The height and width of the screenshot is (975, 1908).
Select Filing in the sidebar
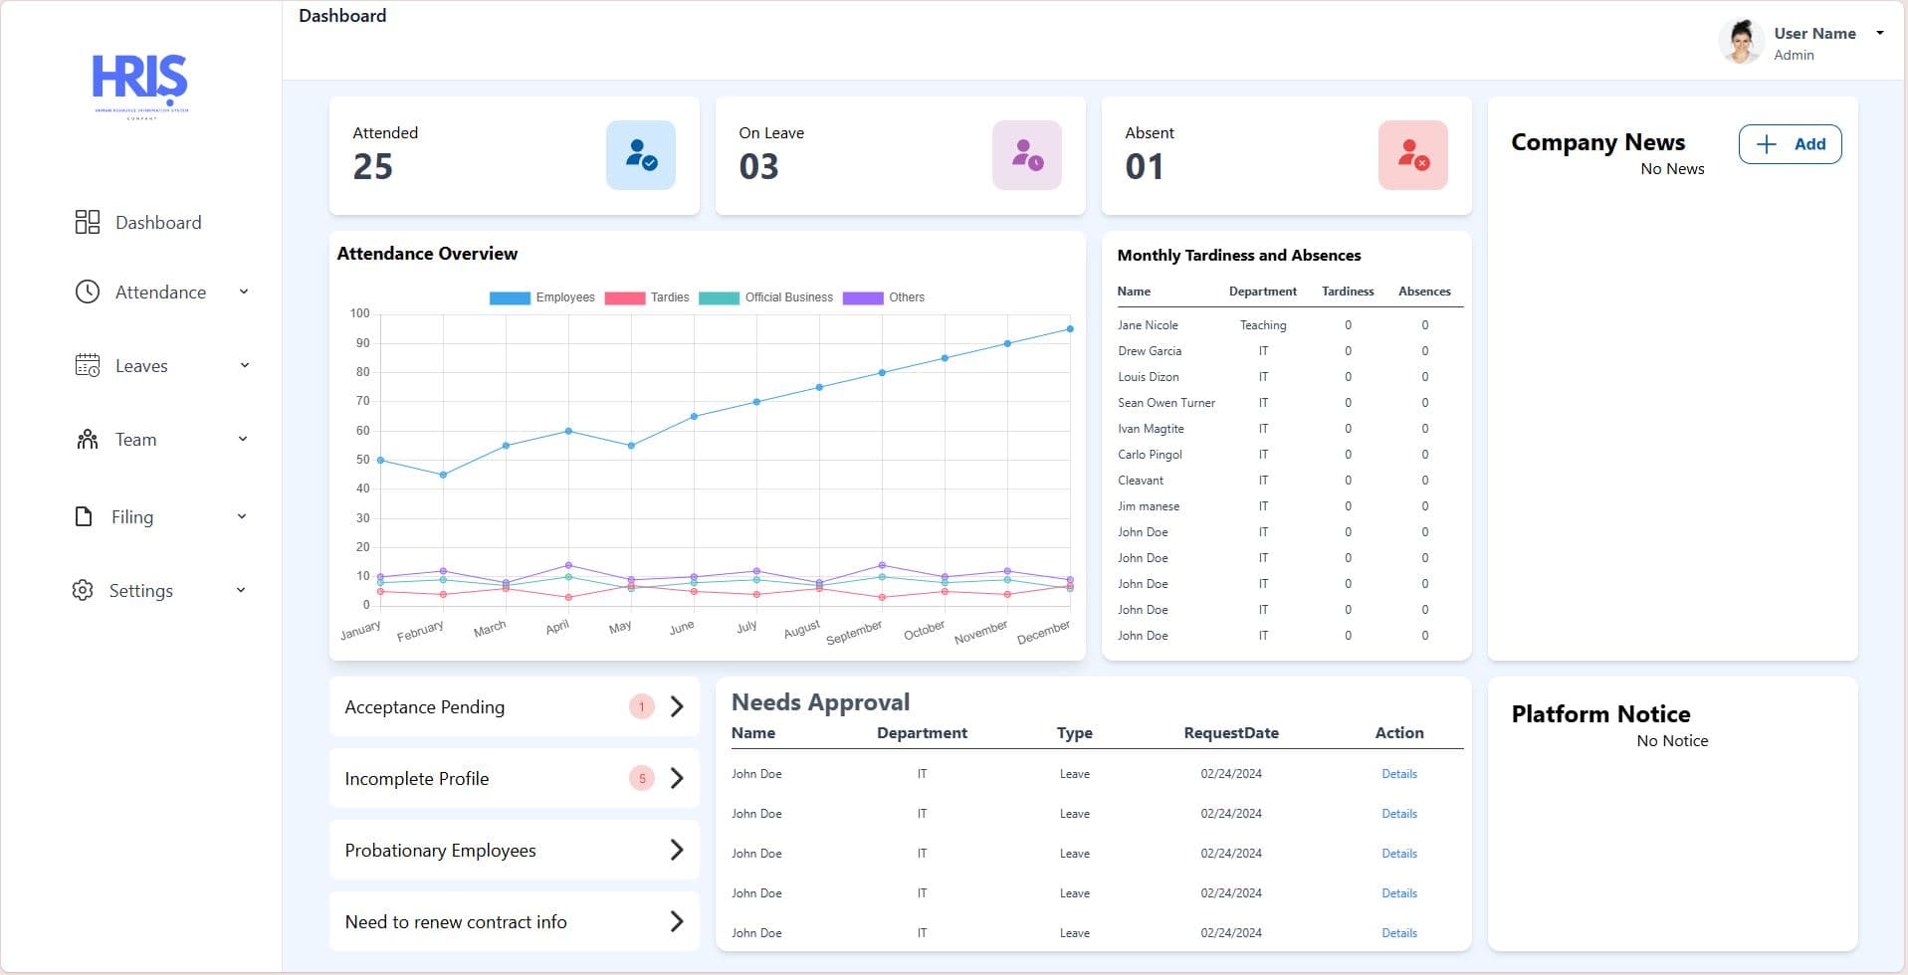[132, 517]
